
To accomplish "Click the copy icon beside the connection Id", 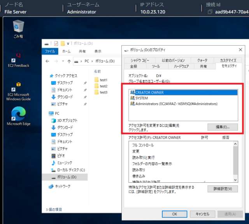I will coord(210,12).
